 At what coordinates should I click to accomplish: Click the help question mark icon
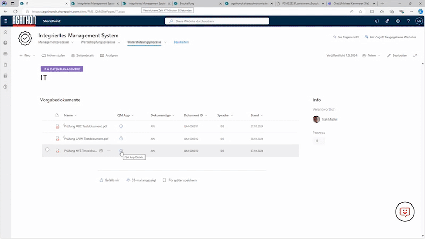pos(408,21)
